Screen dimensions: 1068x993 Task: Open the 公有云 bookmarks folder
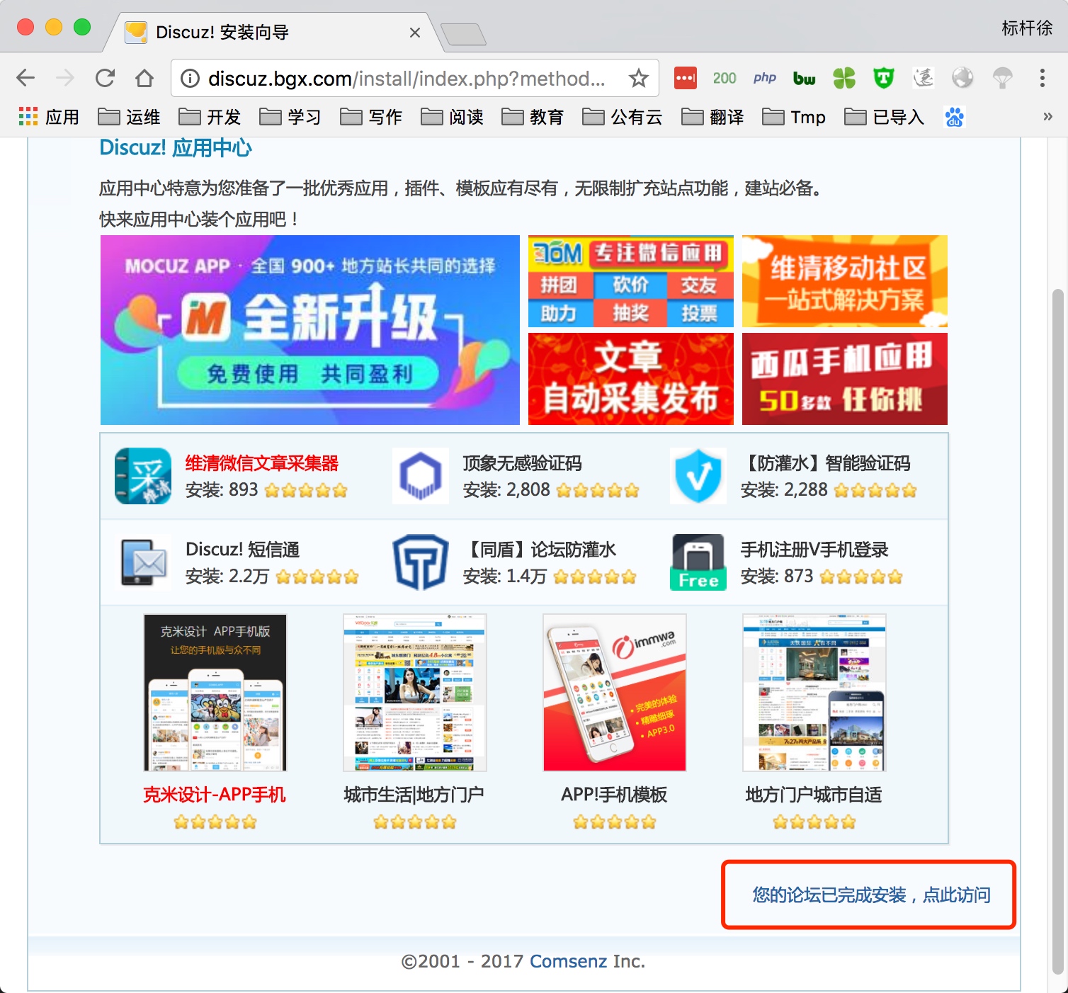pyautogui.click(x=622, y=117)
